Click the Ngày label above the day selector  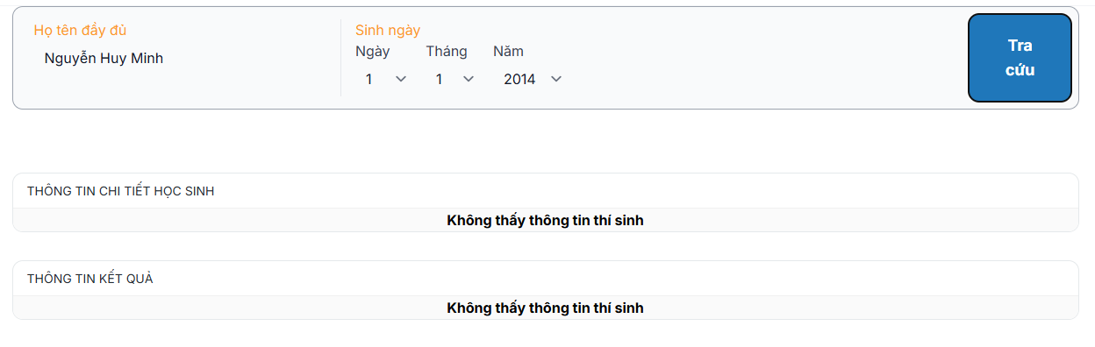tap(373, 51)
